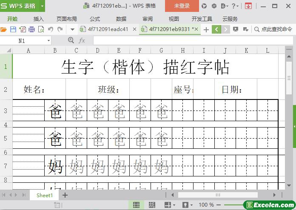The width and height of the screenshot is (296, 210).
Task: Select column H header
Action: (x=183, y=51)
